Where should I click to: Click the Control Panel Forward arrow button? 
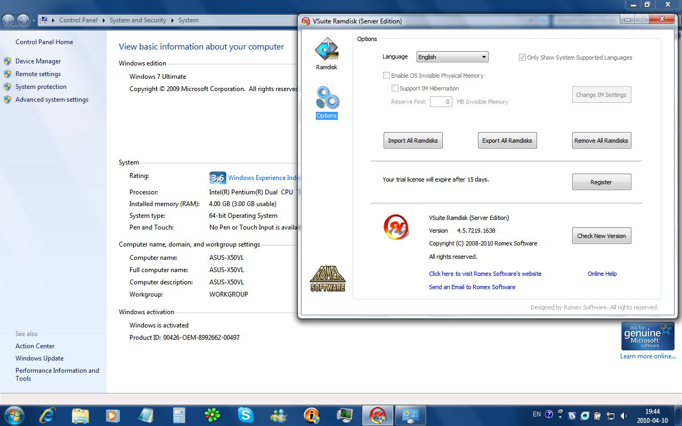(23, 20)
